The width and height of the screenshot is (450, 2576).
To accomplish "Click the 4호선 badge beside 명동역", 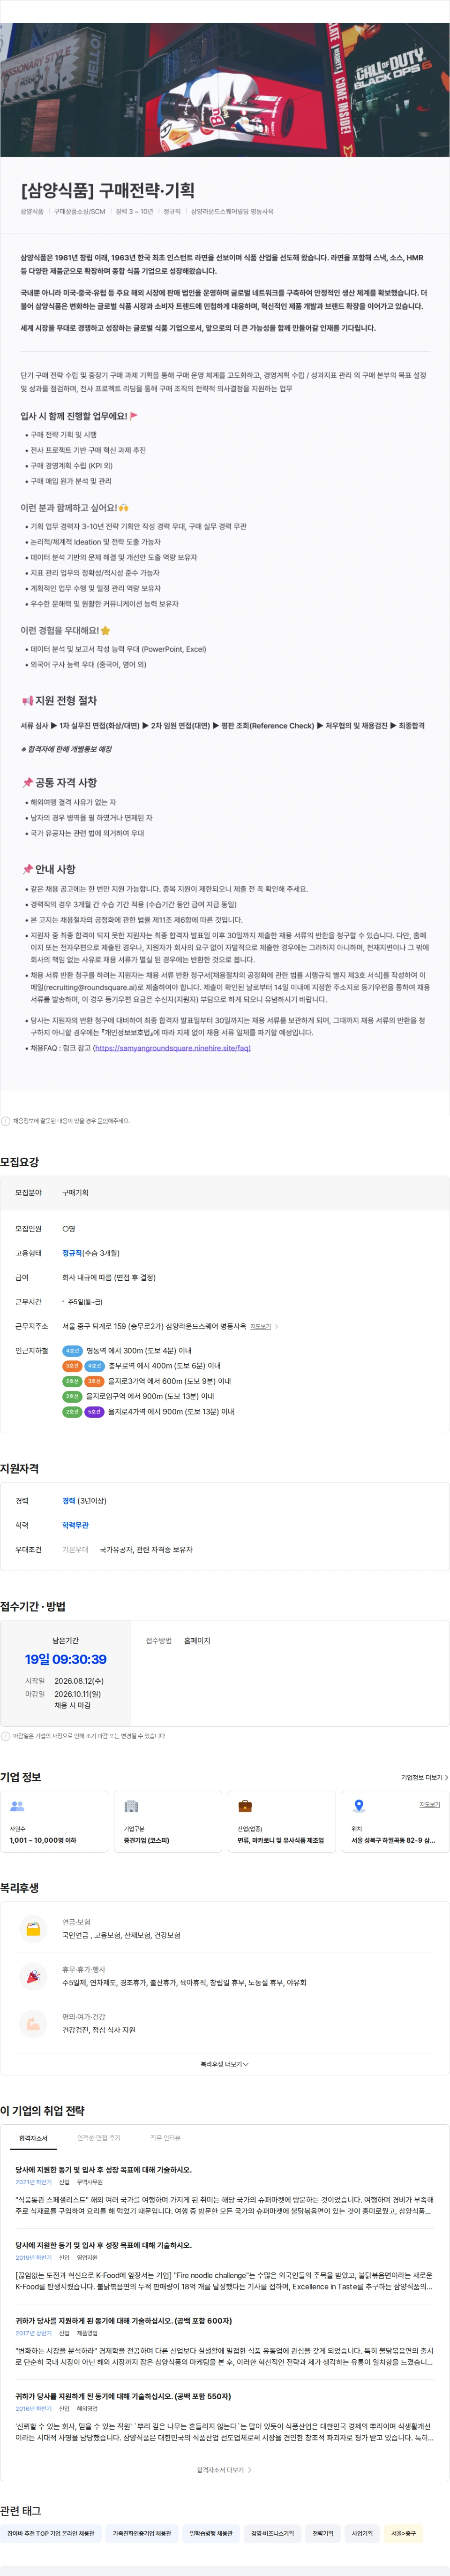I will (x=72, y=1351).
